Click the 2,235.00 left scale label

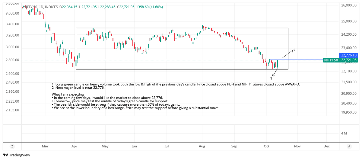[12, 101]
